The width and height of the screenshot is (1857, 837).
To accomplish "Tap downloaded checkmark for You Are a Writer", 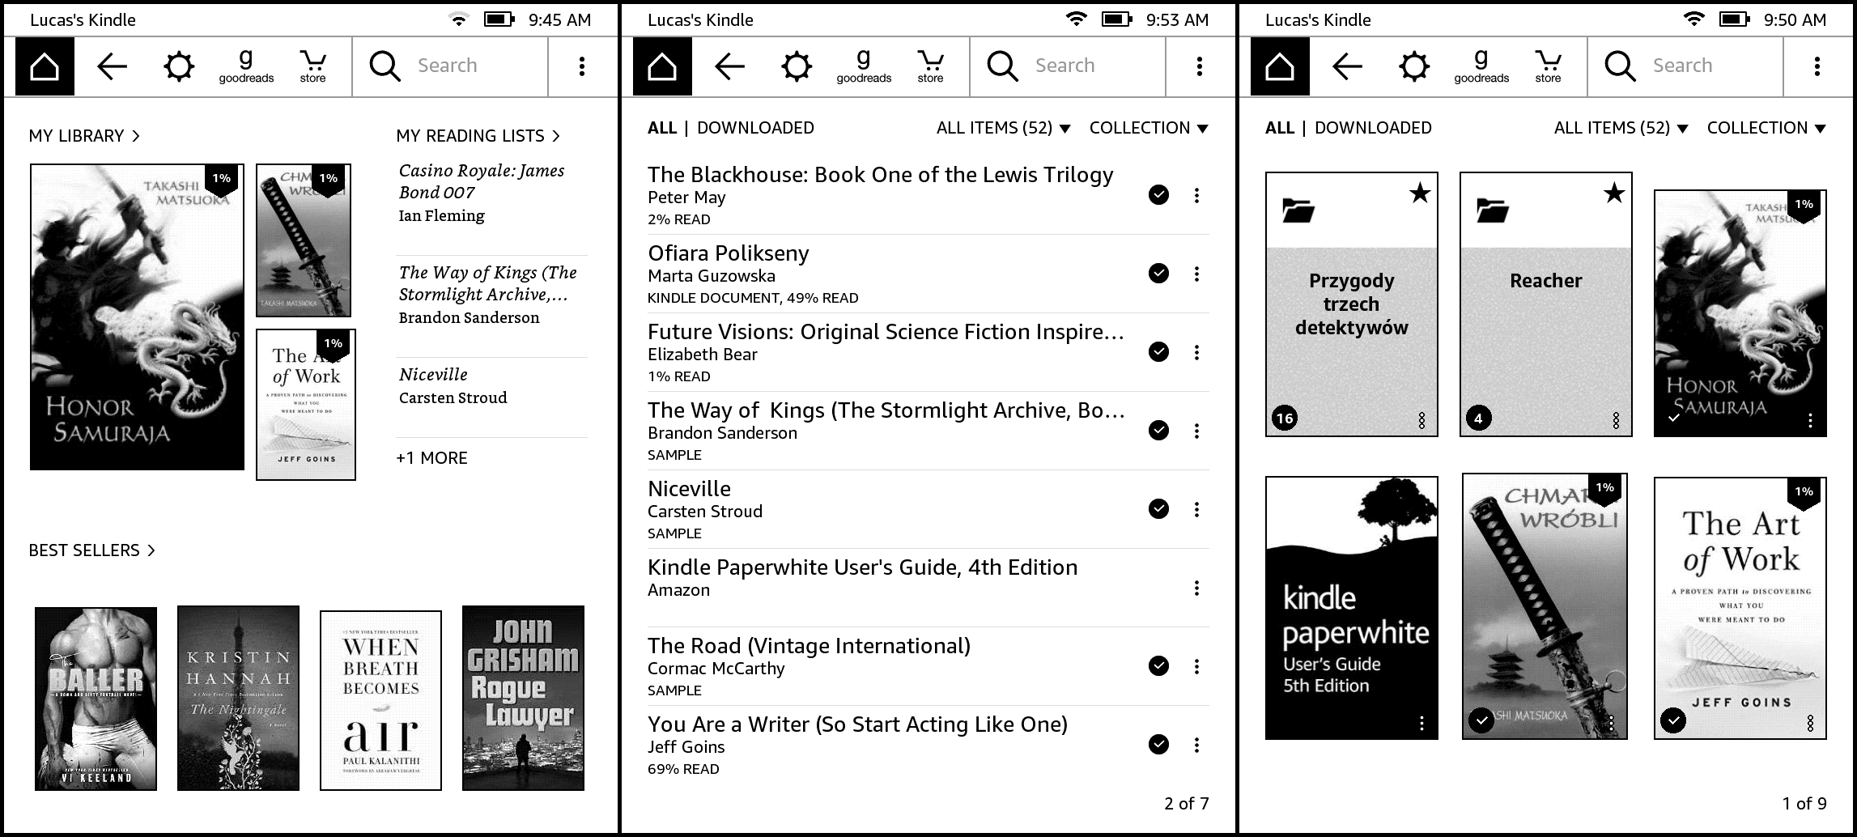I will click(x=1158, y=745).
